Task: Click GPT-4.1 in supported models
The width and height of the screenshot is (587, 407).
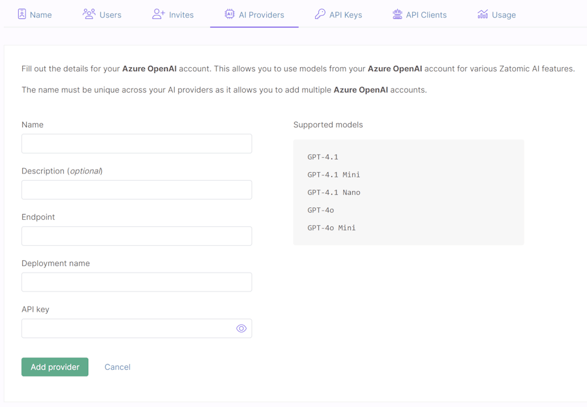Action: coord(323,157)
